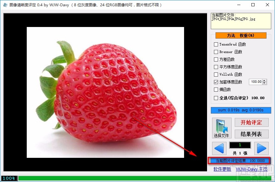
Task: Uncheck the 加窗梯度函数 checkbox
Action: coord(216,82)
